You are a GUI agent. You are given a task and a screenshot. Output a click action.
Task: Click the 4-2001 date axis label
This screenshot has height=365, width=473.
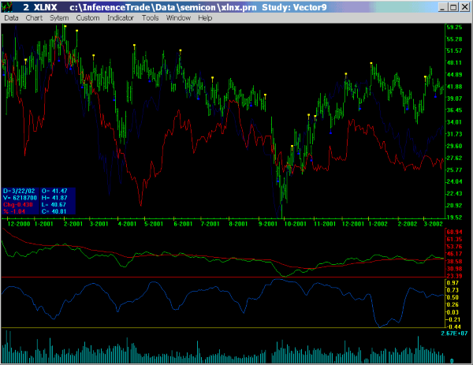[127, 224]
